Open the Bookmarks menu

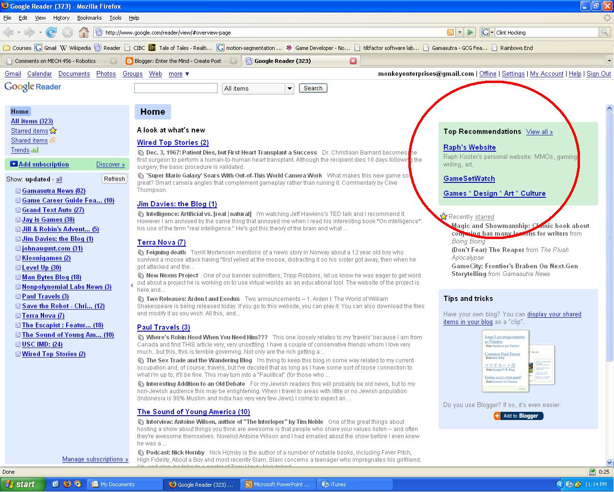(x=89, y=18)
